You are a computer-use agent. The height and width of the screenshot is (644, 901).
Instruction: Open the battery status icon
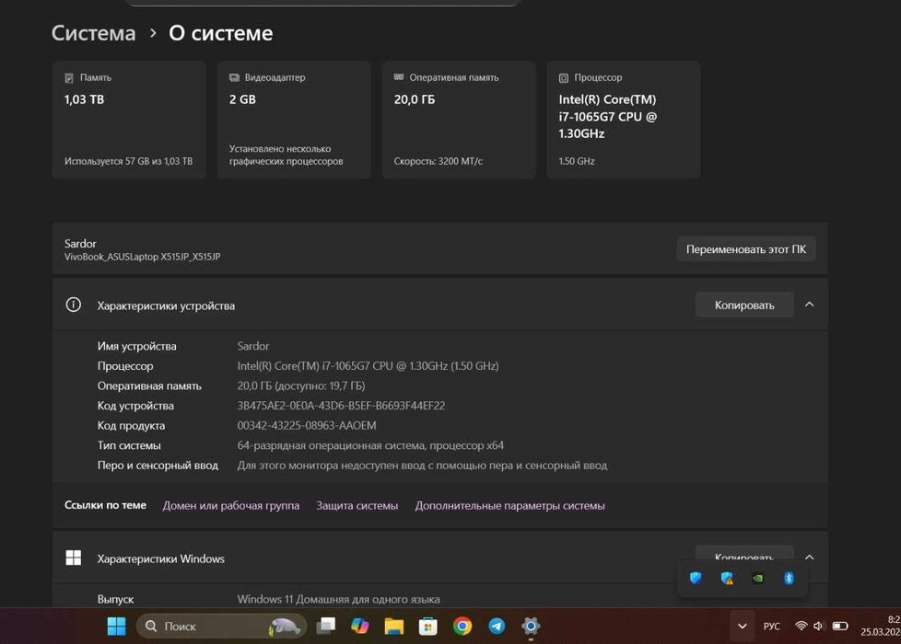840,626
